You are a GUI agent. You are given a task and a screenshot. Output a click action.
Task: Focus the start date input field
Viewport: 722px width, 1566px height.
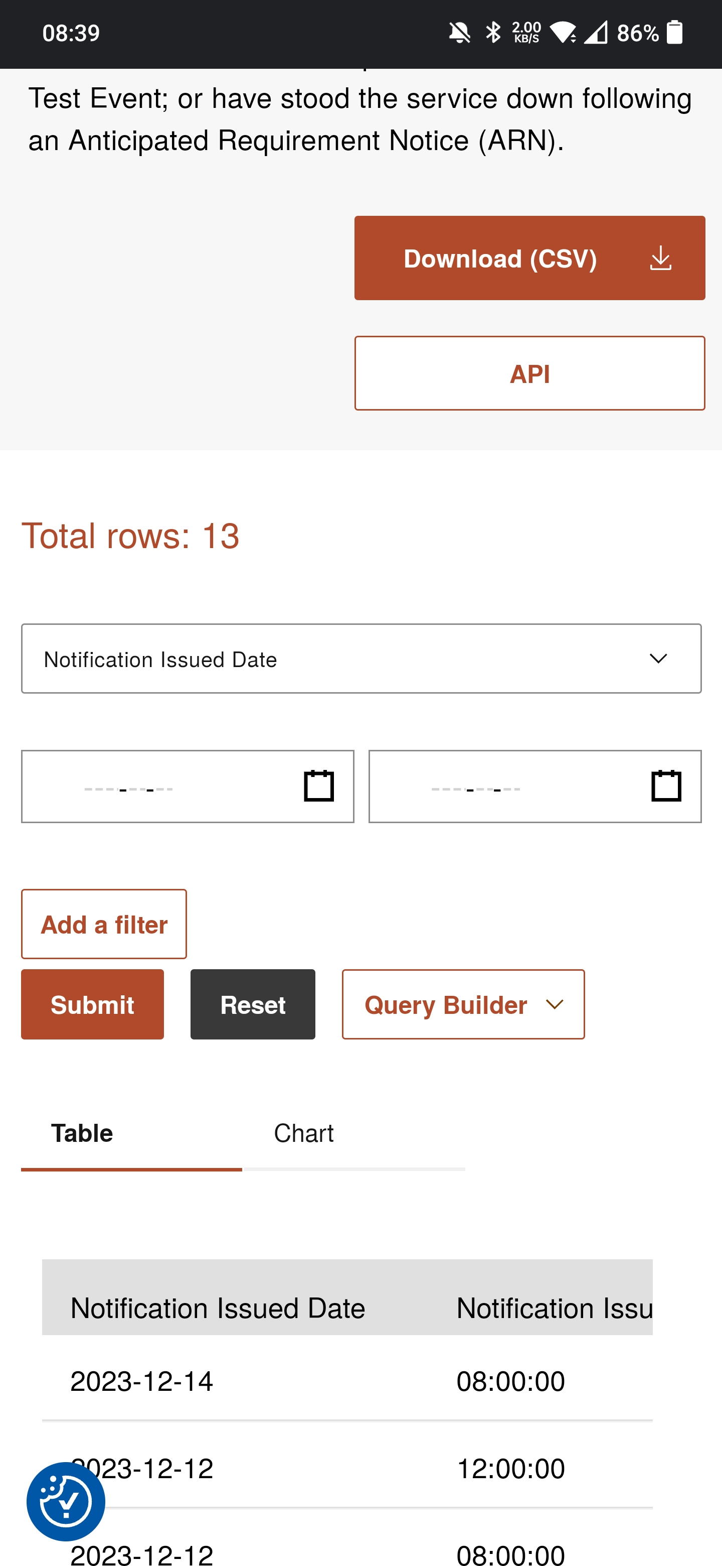click(188, 786)
